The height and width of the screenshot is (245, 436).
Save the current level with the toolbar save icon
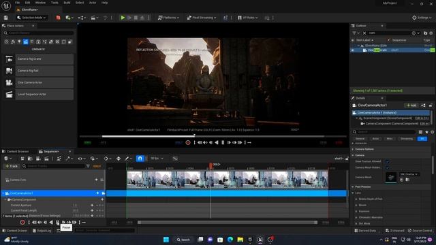[x=6, y=18]
